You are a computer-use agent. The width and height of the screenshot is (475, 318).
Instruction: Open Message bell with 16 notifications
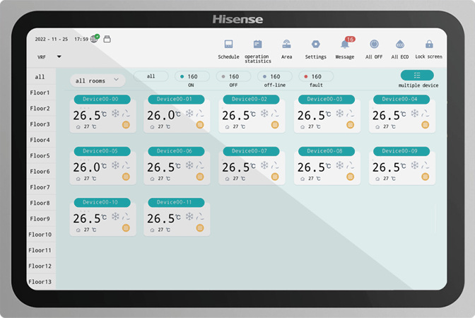(345, 45)
